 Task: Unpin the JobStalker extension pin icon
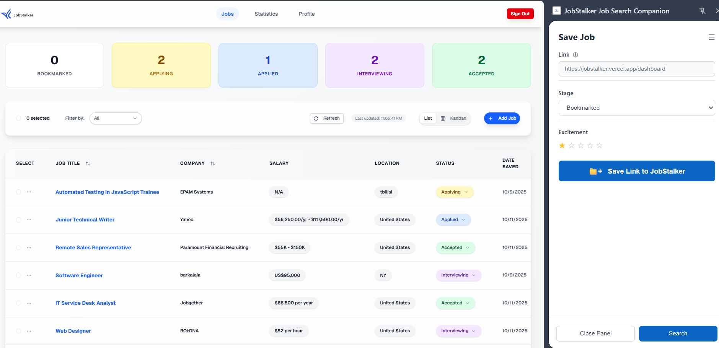click(703, 11)
